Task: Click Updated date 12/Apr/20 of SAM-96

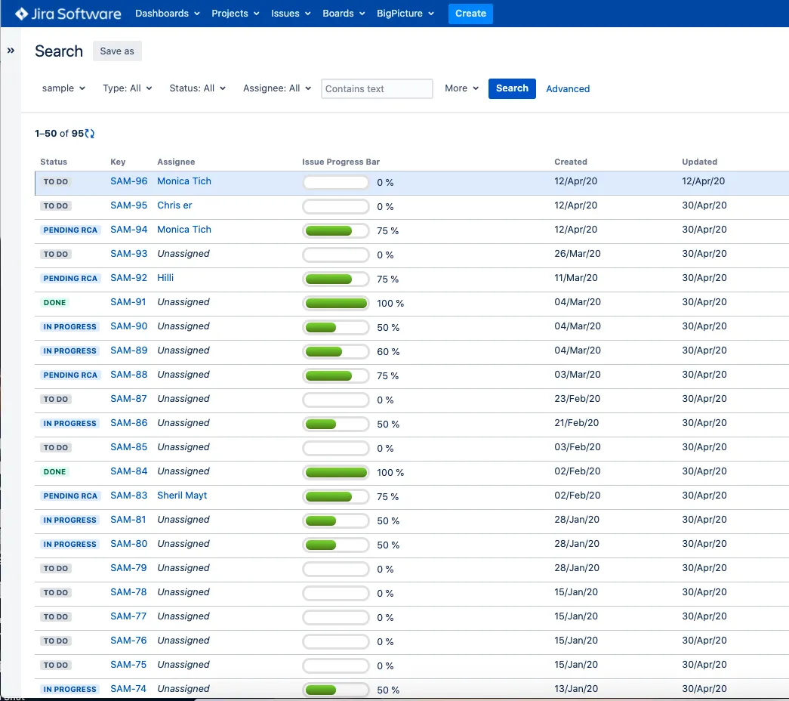Action: point(704,181)
